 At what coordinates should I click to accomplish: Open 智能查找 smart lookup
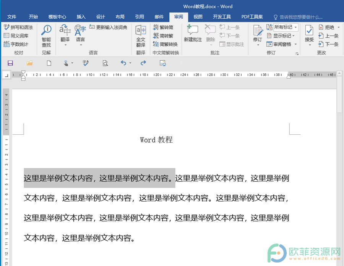point(46,36)
